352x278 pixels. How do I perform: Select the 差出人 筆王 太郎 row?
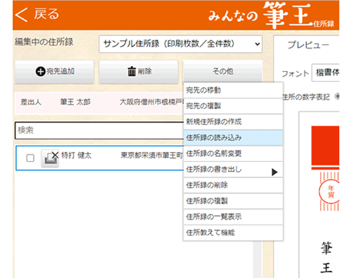click(x=99, y=103)
